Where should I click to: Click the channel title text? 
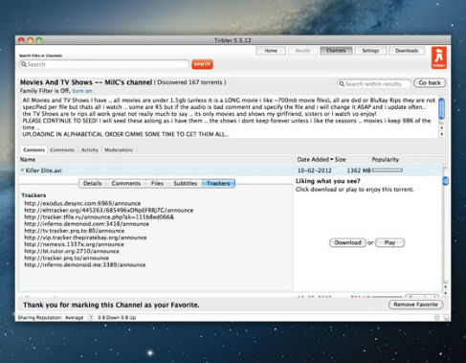86,82
